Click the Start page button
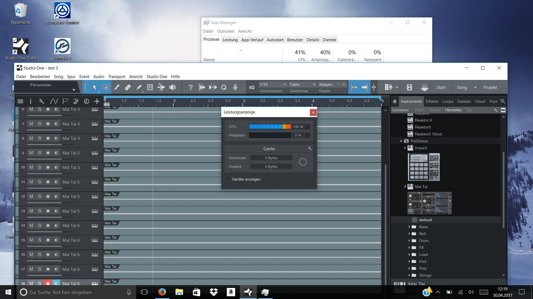 (441, 87)
